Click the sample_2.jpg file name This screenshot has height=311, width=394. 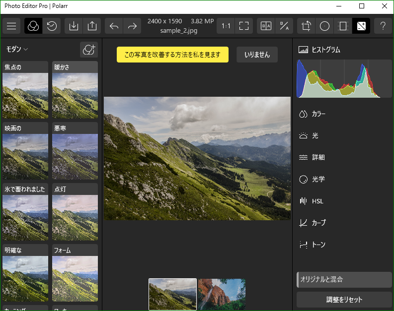tap(179, 31)
